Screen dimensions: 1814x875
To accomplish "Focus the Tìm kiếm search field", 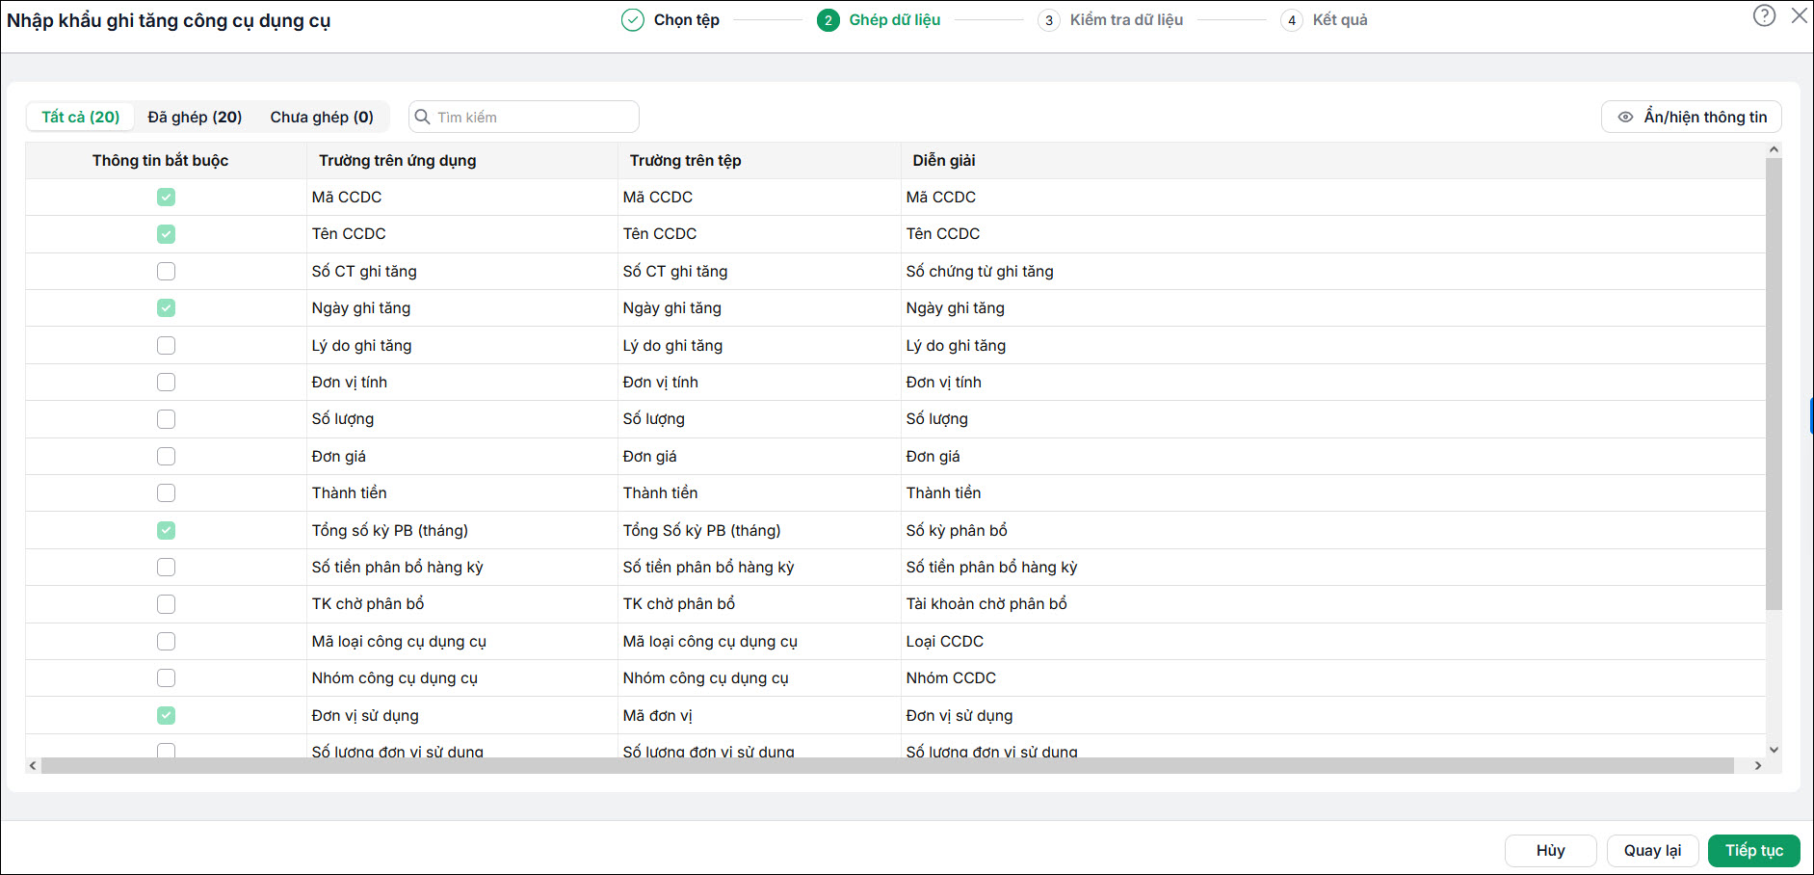I will pos(524,117).
